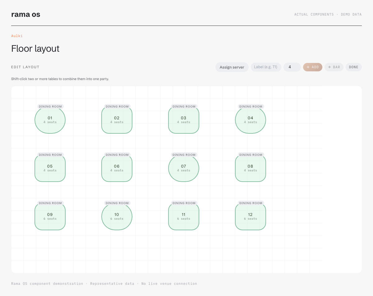Select round table 01

(x=50, y=120)
